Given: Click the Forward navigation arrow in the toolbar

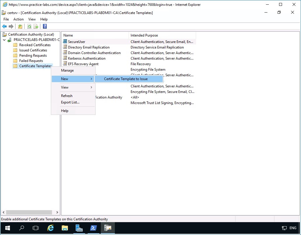Looking at the screenshot, I should click(11, 26).
